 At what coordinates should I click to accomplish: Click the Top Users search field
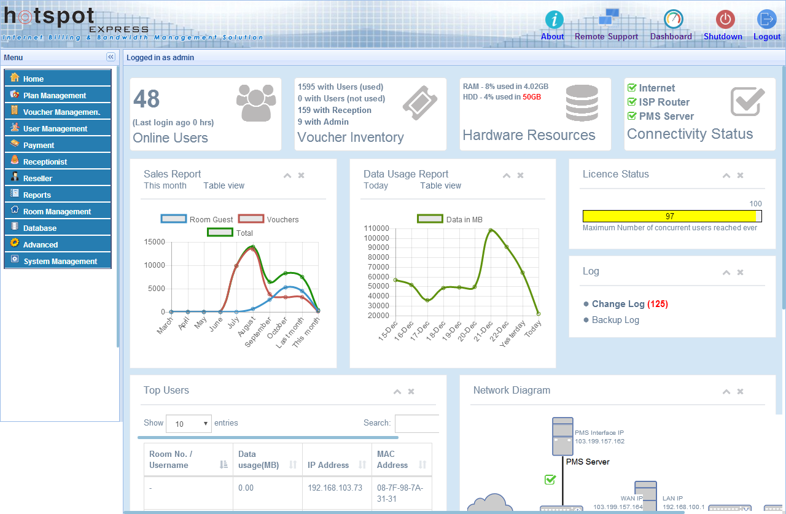[x=417, y=424]
